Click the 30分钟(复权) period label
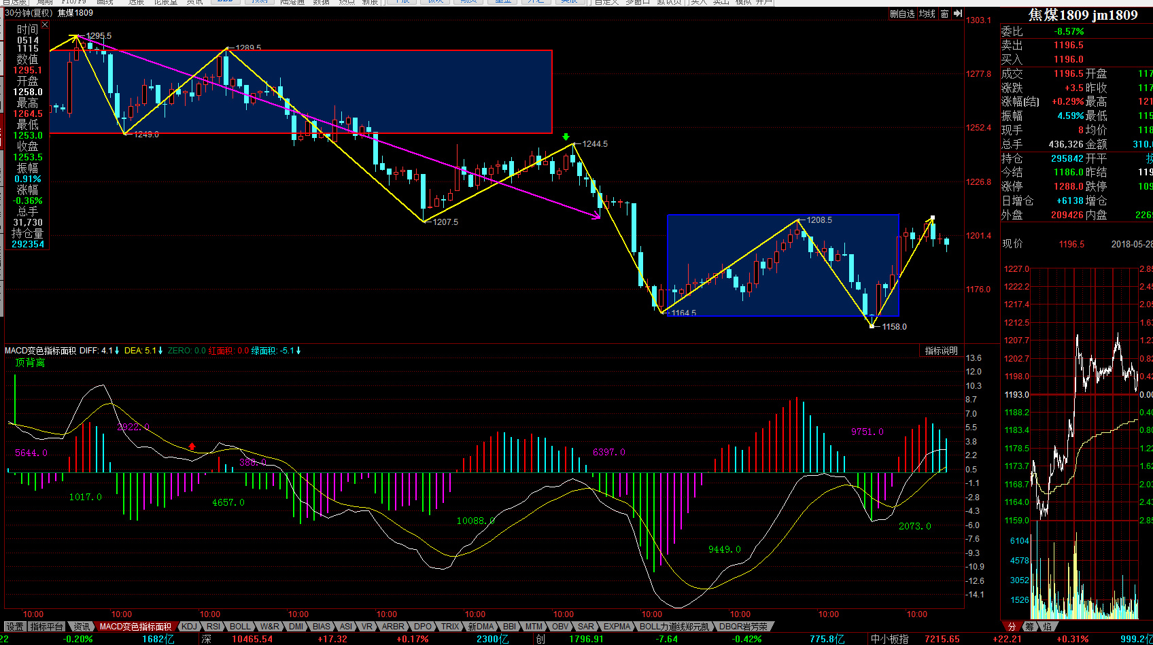Image resolution: width=1153 pixels, height=645 pixels. (x=29, y=13)
